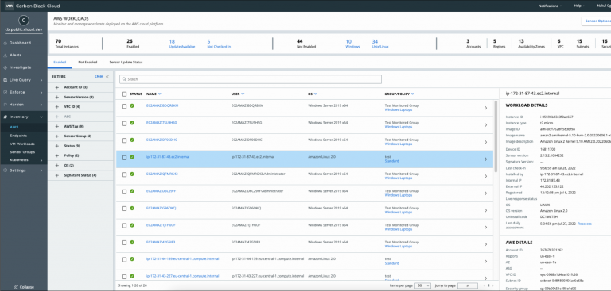Screen dimensions: 611x291
Task: Click the Settings gear icon
Action: 5,170
